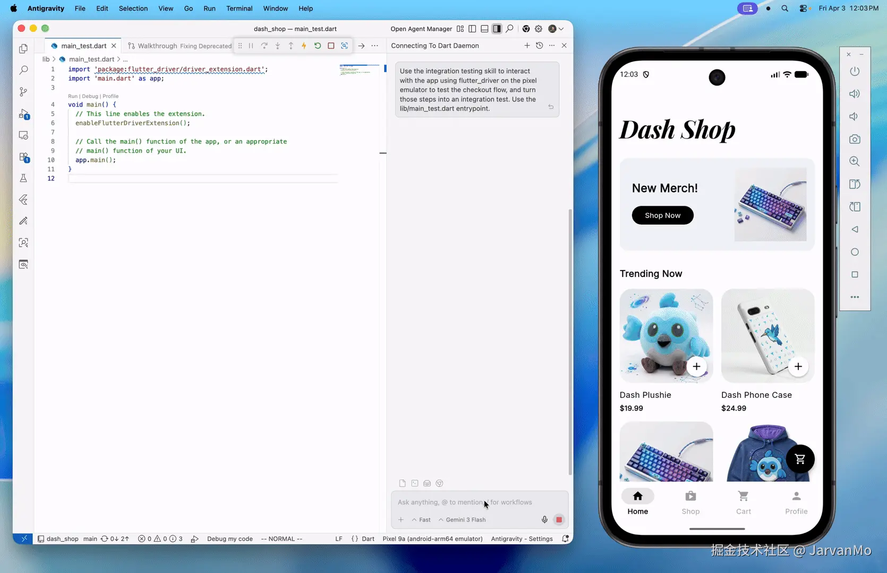887x573 pixels.
Task: Open the widget inspector icon in debug toolbar
Action: [344, 46]
